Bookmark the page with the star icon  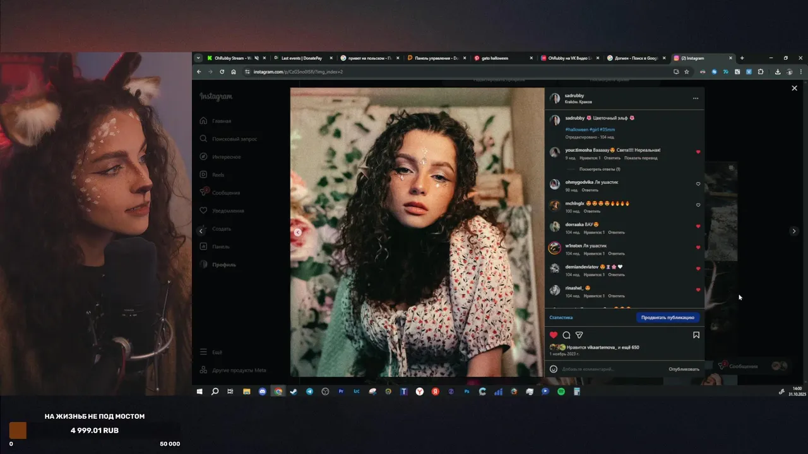pos(687,72)
